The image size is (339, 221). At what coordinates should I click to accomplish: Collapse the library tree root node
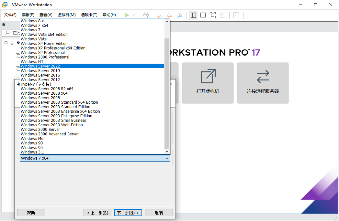pos(6,43)
